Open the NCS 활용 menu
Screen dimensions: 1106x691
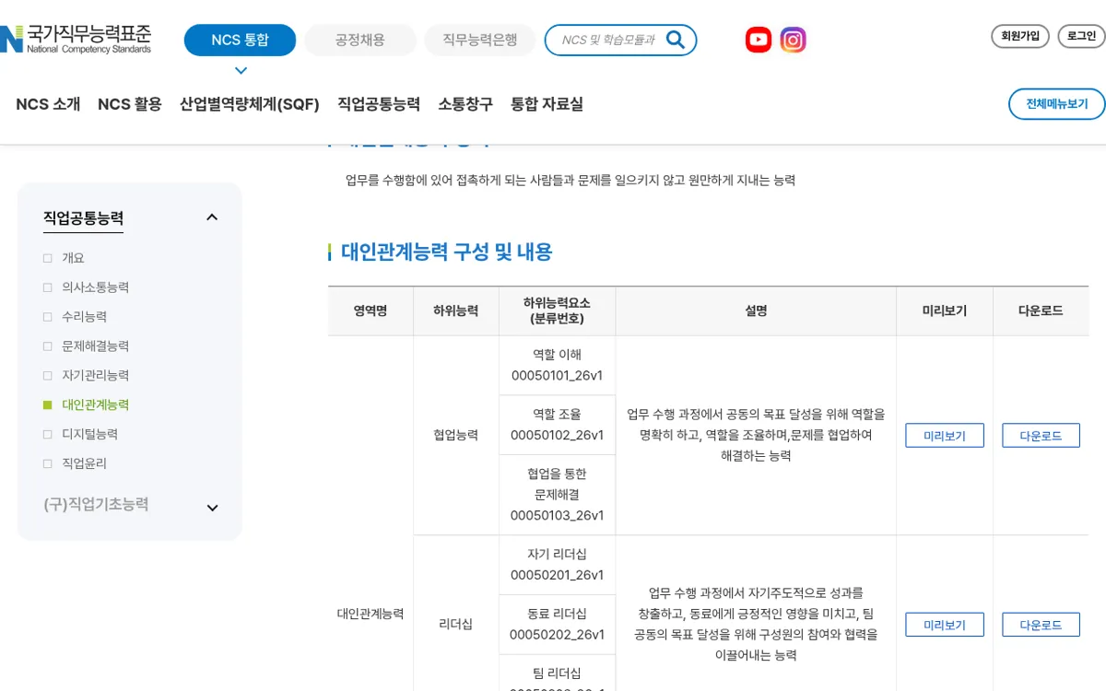coord(130,104)
